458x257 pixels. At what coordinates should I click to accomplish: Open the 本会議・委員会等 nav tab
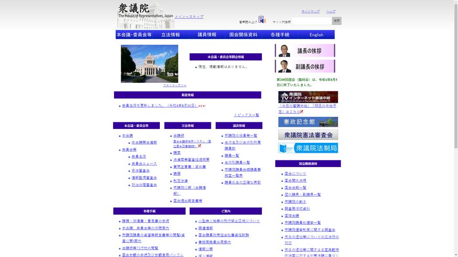[134, 35]
